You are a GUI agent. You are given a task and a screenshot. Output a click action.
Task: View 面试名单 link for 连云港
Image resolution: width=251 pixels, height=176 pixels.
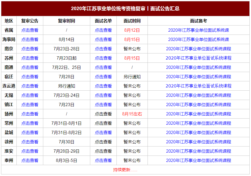tap(103, 86)
